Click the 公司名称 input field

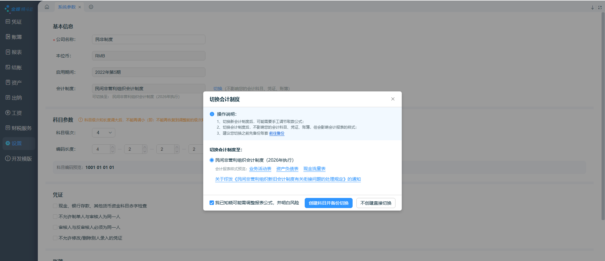click(148, 39)
